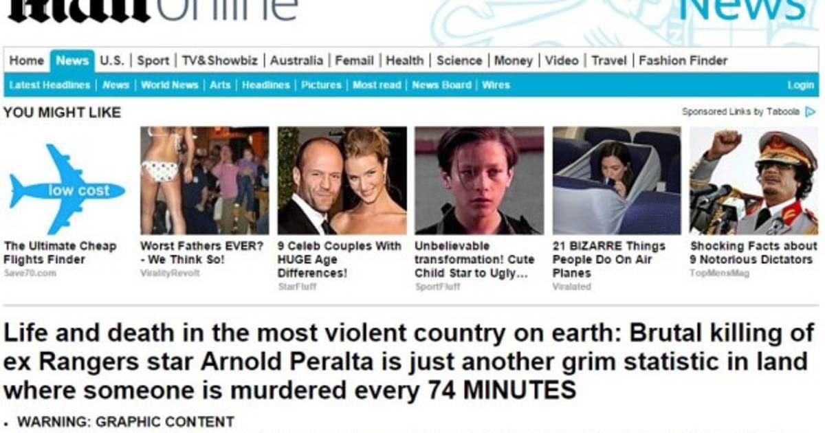Go to World News sub-section
Screen dimensions: 825x433
pyautogui.click(x=169, y=85)
